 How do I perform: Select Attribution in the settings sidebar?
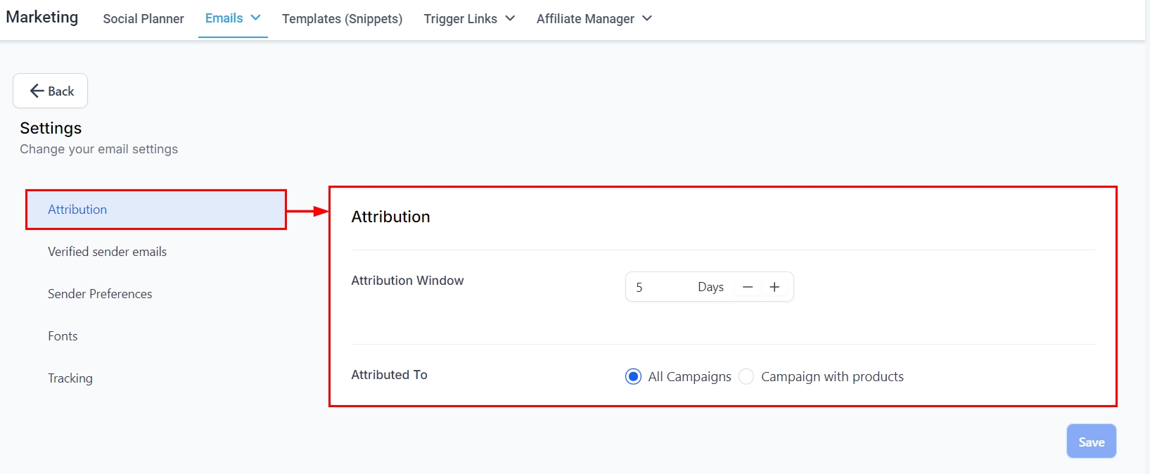tap(77, 210)
